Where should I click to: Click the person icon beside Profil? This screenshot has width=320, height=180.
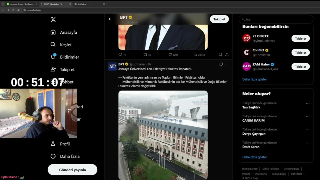(53, 144)
